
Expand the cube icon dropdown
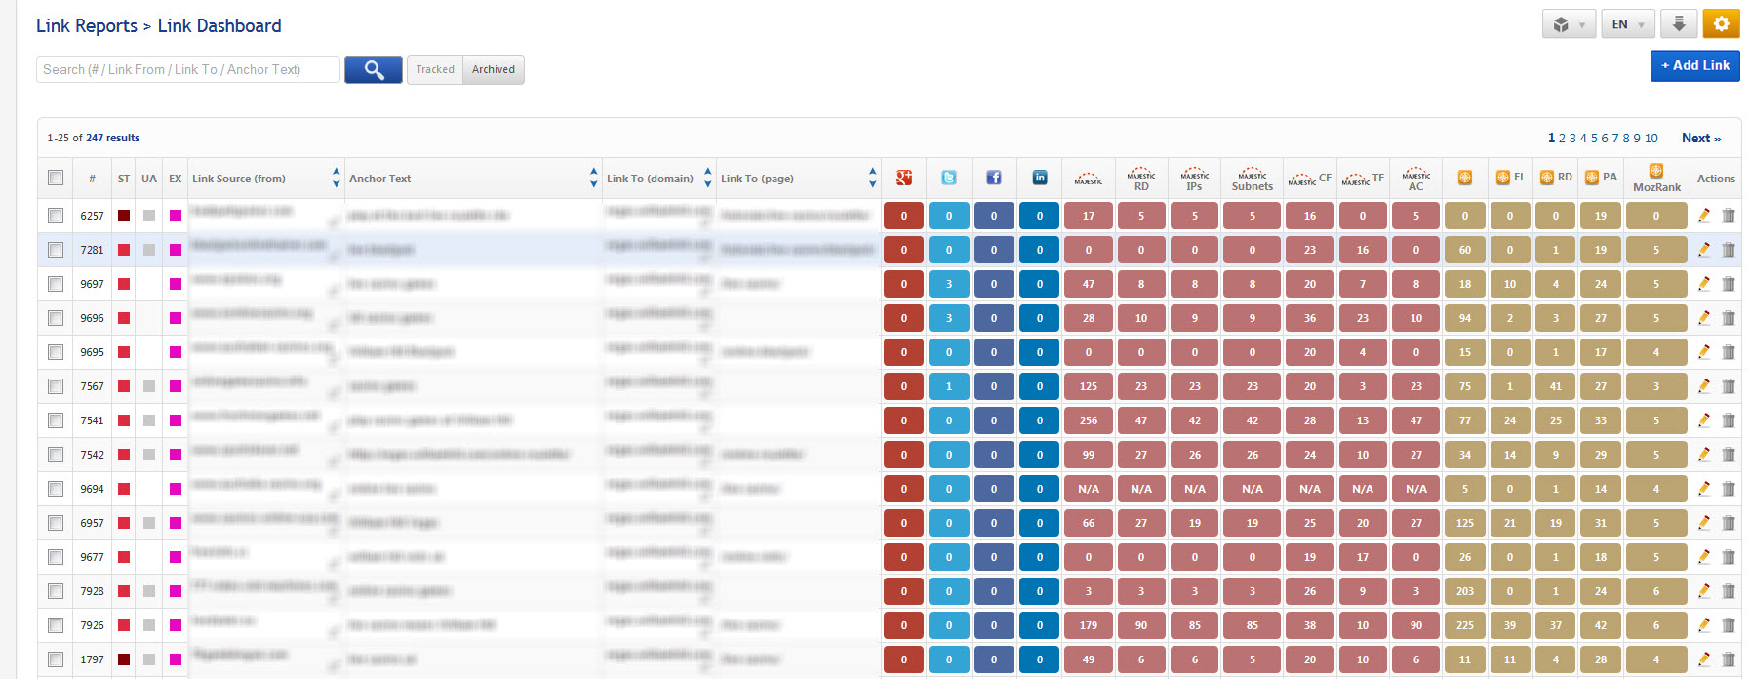tap(1569, 24)
